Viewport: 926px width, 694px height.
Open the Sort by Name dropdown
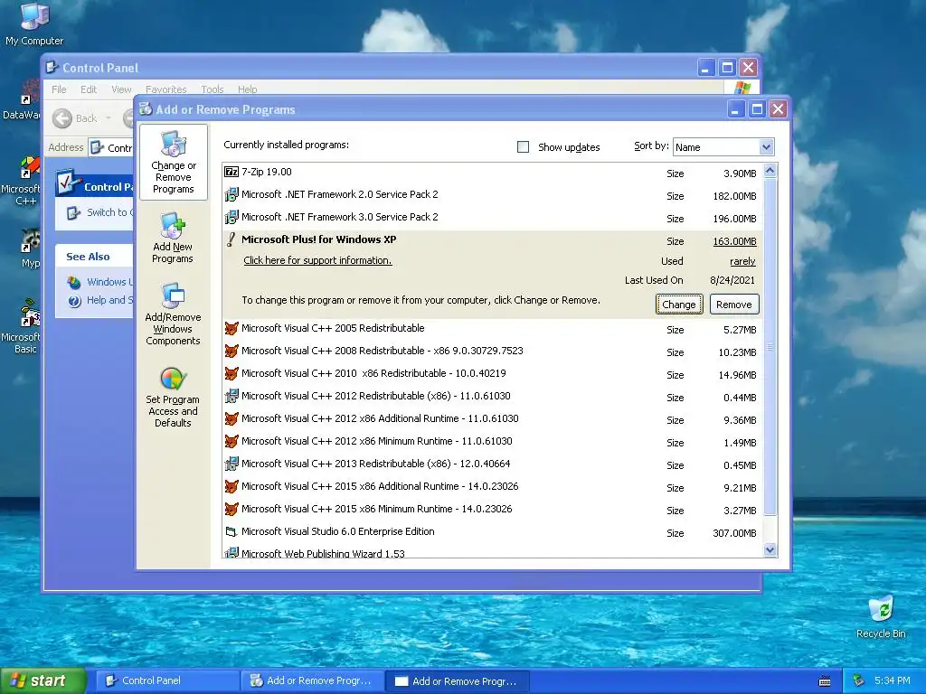coord(766,147)
